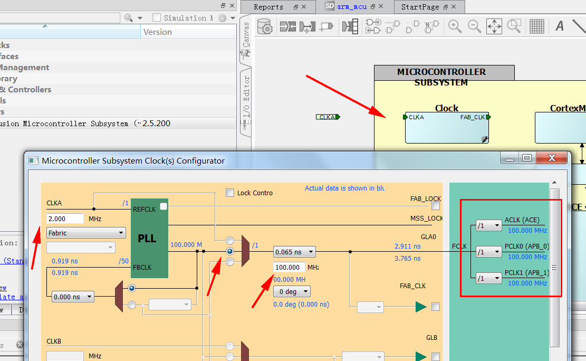Switch to the StartPage tab

[x=420, y=7]
